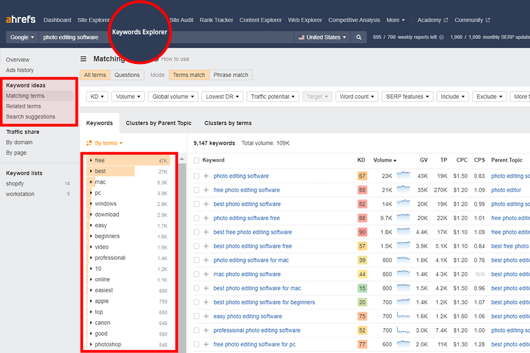The width and height of the screenshot is (530, 353).
Task: Click plus icon for 'best photo editing software for beginners'
Action: 206,302
